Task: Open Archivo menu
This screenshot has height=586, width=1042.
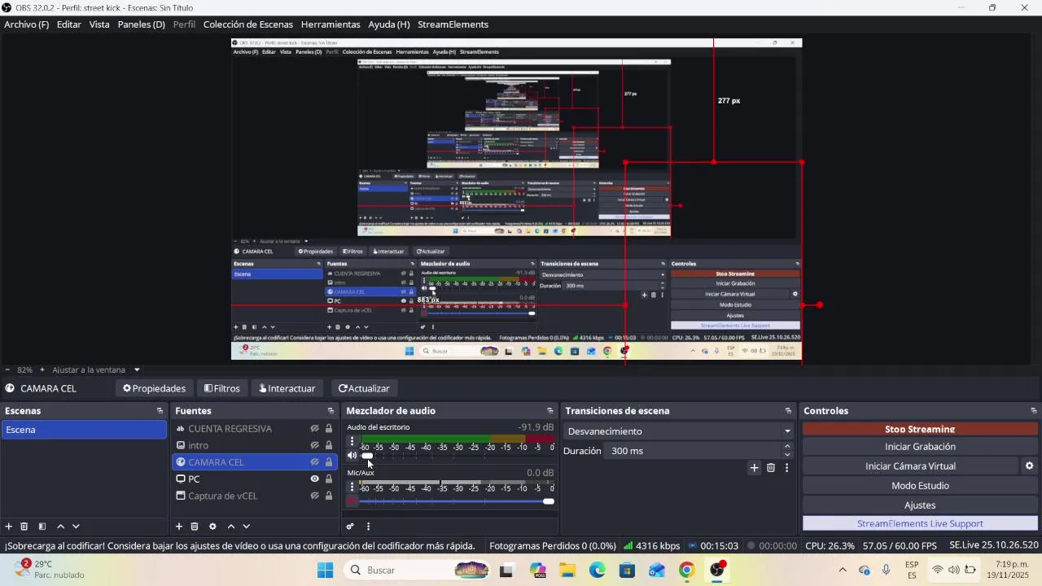Action: (x=26, y=24)
